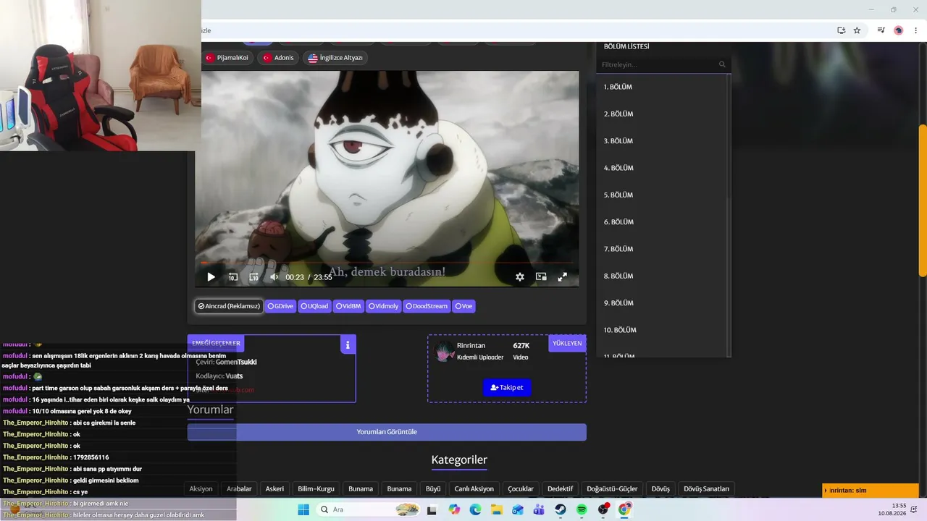
Task: Select the Voe video source
Action: [x=463, y=306]
